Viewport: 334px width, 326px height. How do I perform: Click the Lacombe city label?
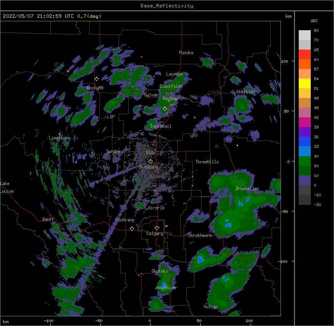[174, 74]
